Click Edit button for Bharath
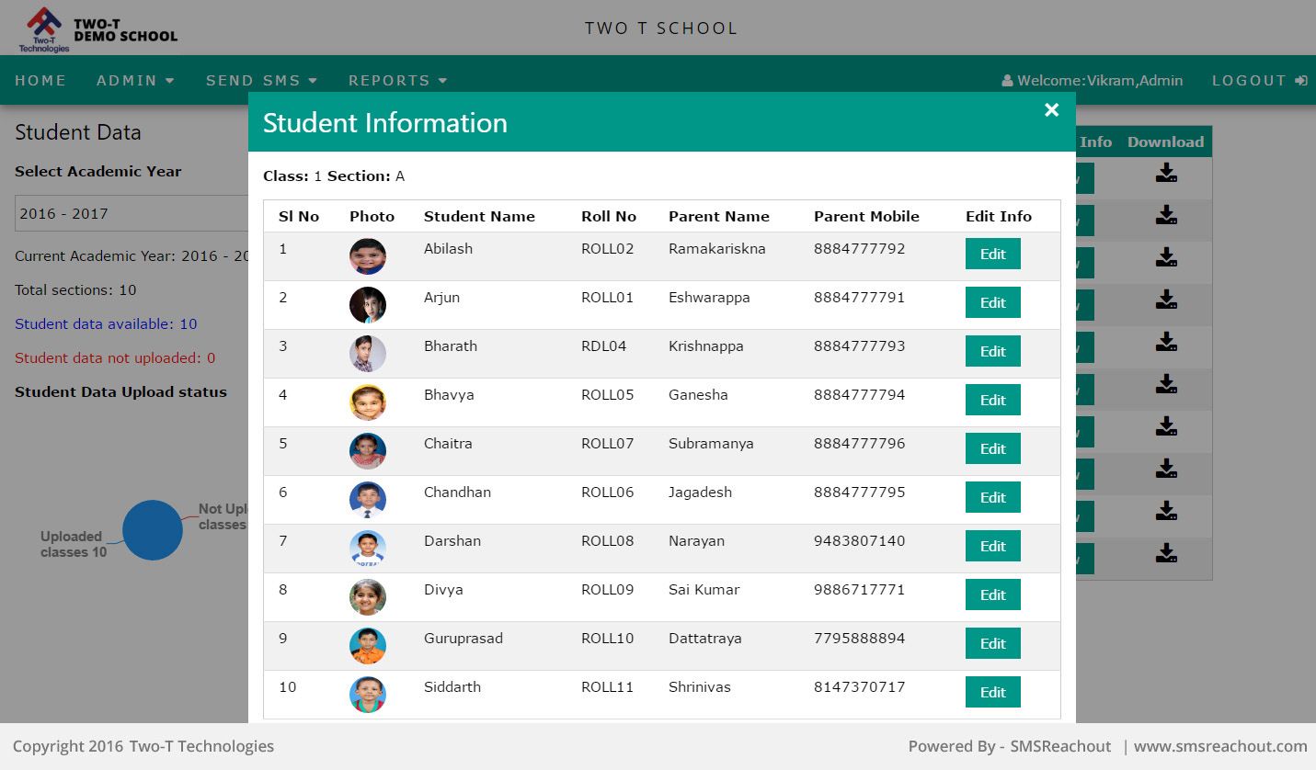The height and width of the screenshot is (770, 1316). tap(993, 351)
